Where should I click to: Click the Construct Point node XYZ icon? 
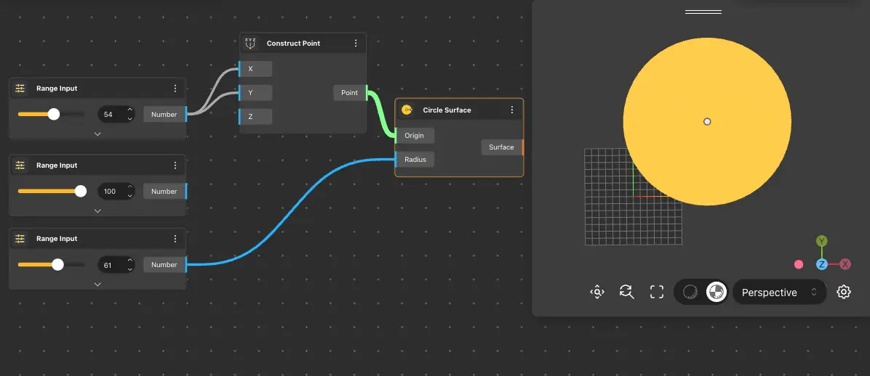tap(250, 44)
